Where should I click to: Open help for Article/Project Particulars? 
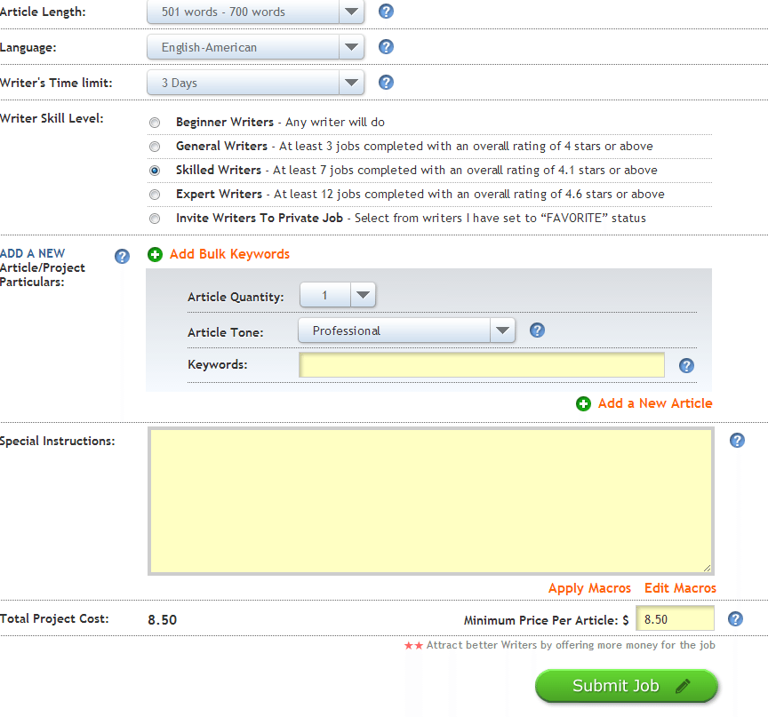click(122, 256)
